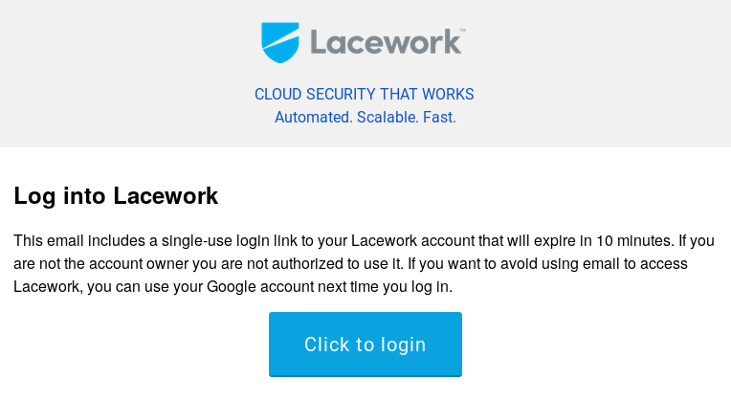Click the word login on the blue button
Screen dimensions: 731x401
click(403, 345)
